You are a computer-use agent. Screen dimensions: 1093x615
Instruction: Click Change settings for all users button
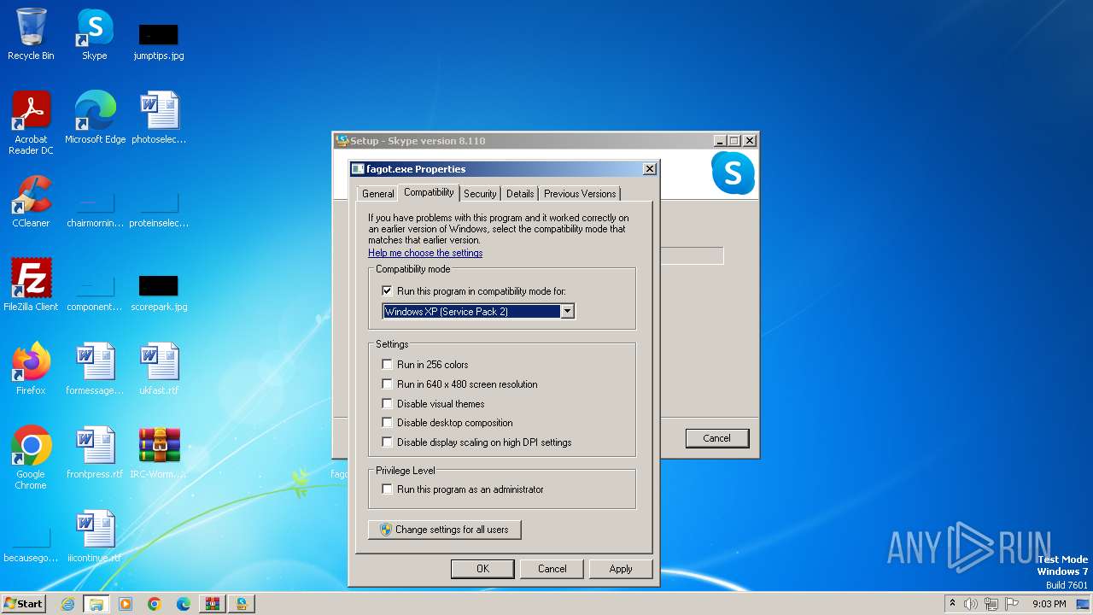tap(444, 530)
